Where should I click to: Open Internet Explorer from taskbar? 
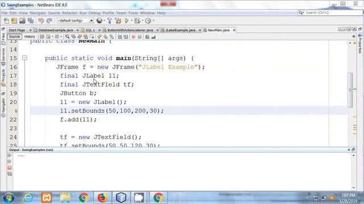[28, 198]
